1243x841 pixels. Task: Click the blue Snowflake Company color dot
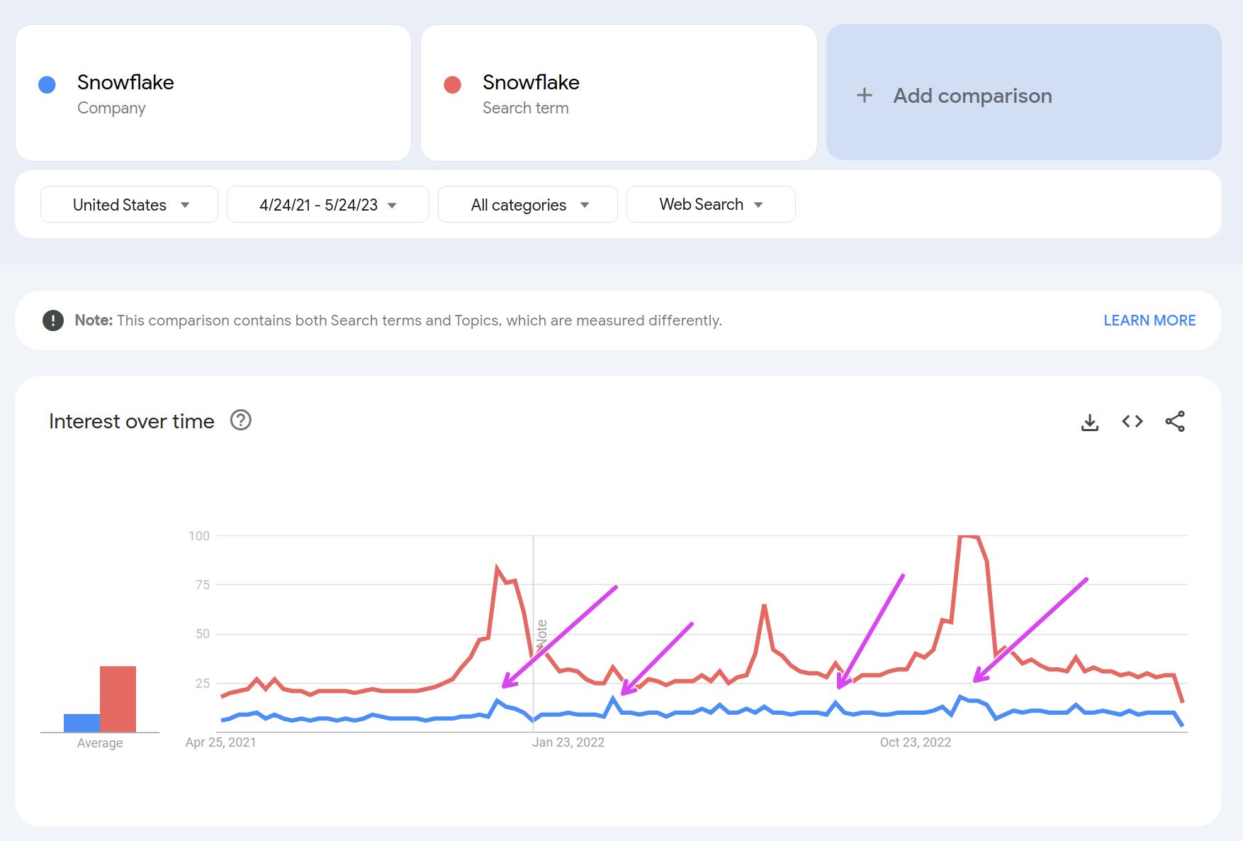(47, 85)
